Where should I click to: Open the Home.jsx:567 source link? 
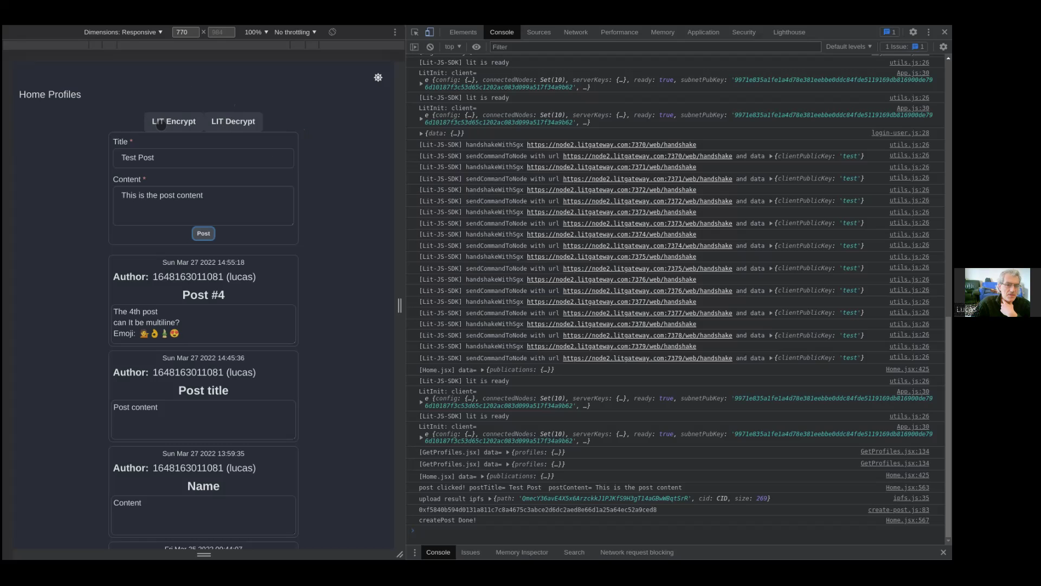(x=907, y=520)
